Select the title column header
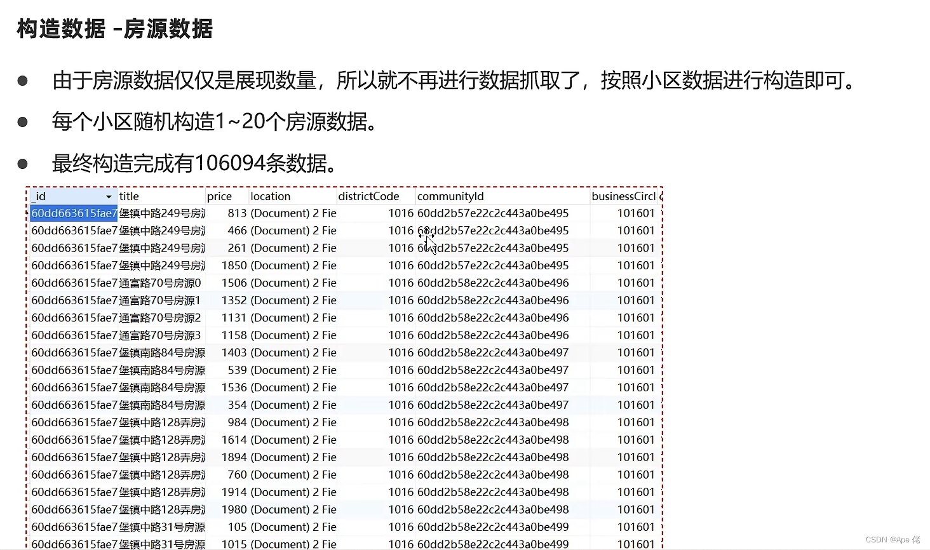Viewport: 930px width, 550px height. (161, 196)
